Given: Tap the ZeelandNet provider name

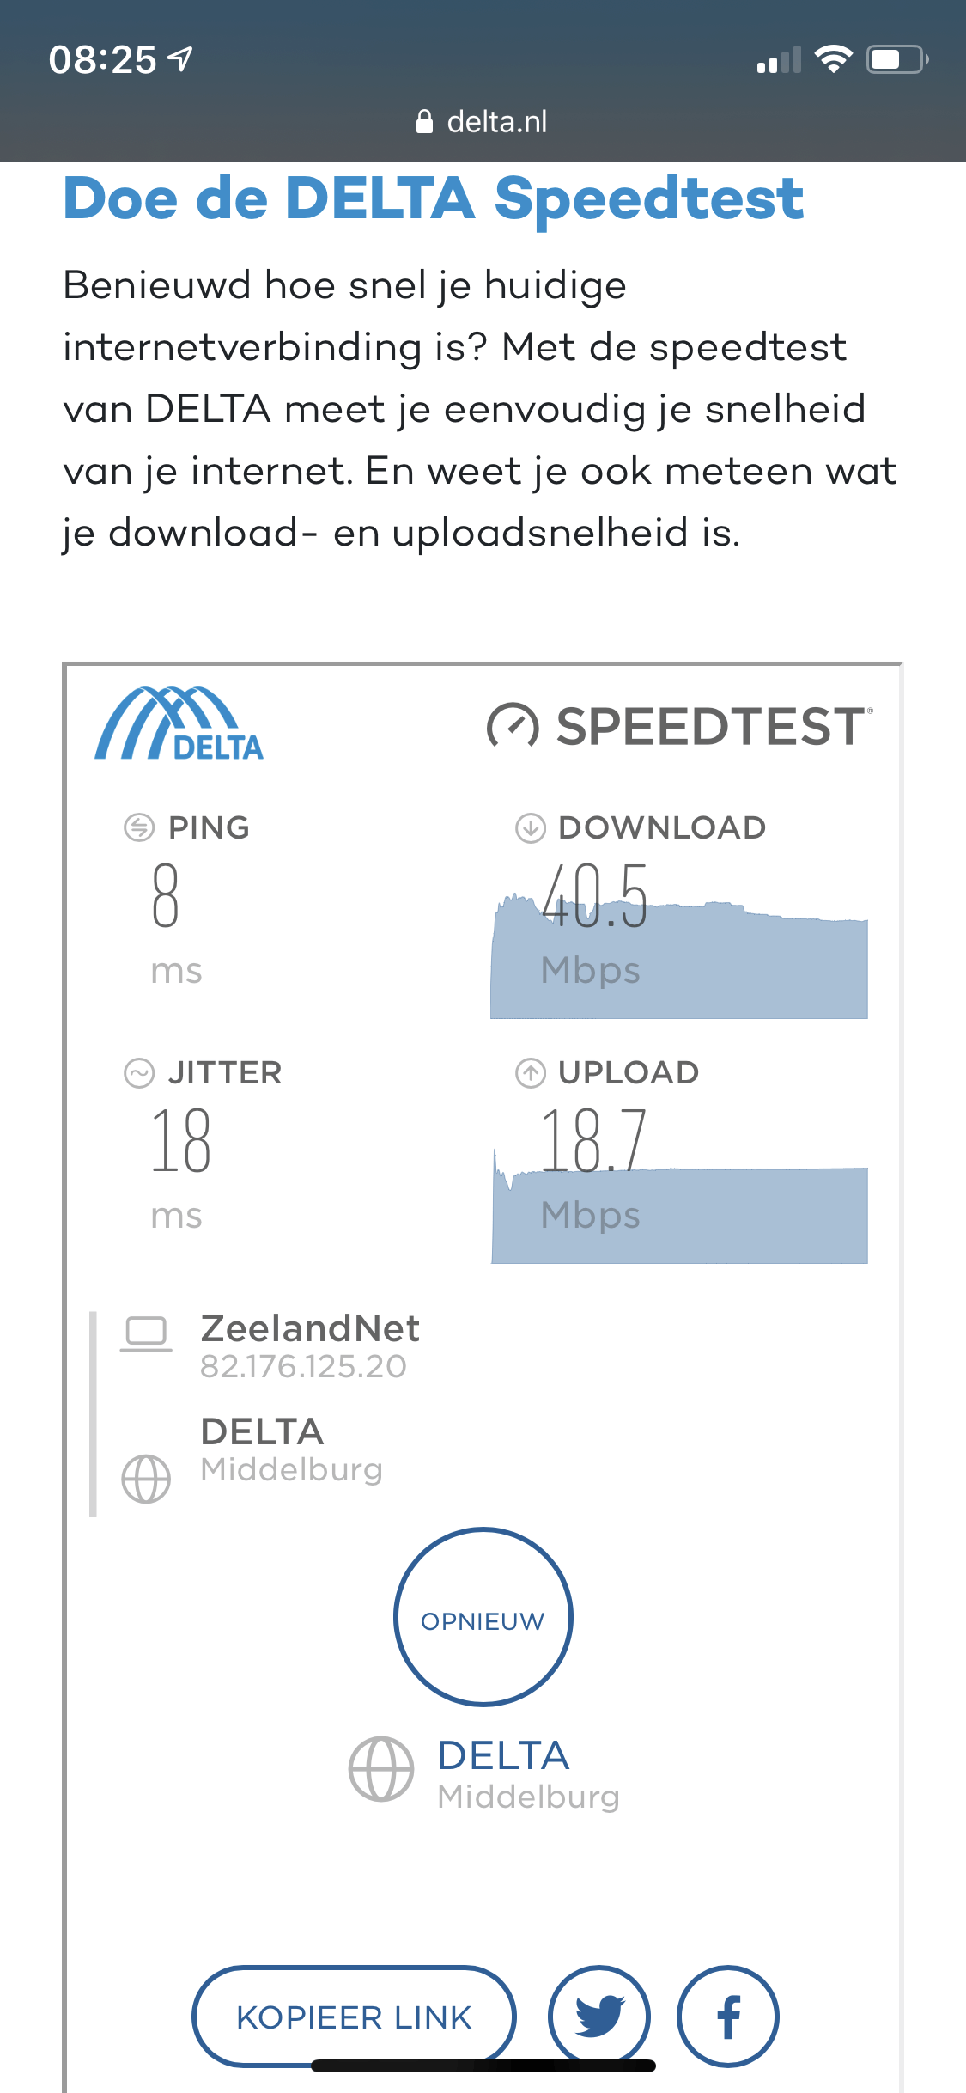Looking at the screenshot, I should 310,1328.
